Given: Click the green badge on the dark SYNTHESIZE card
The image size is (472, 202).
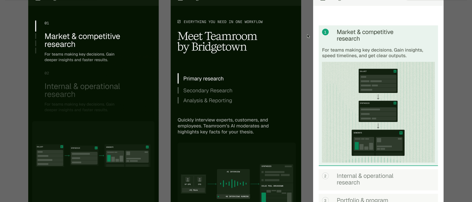Looking at the screenshot, I should pos(96,148).
